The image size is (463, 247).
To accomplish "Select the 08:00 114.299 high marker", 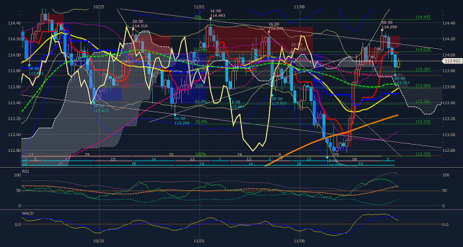I will point(389,24).
